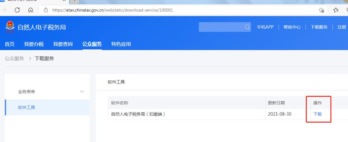The height and width of the screenshot is (142, 348).
Task: Click the browser forward arrow
Action: [4, 10]
